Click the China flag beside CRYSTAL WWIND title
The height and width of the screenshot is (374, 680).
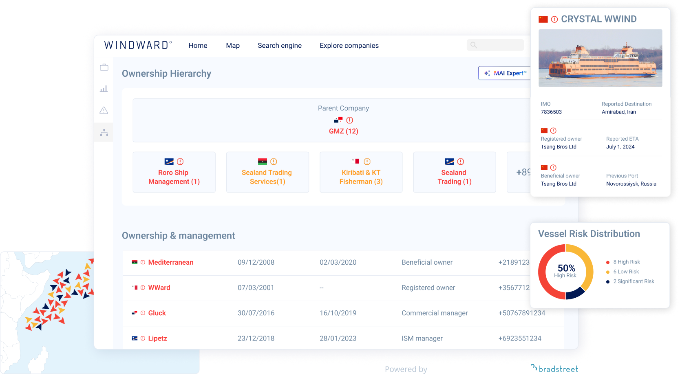[x=543, y=19]
